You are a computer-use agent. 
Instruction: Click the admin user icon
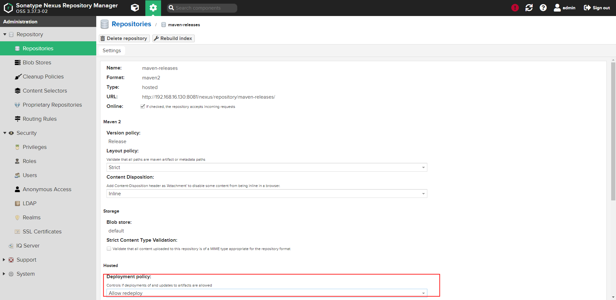pyautogui.click(x=557, y=8)
